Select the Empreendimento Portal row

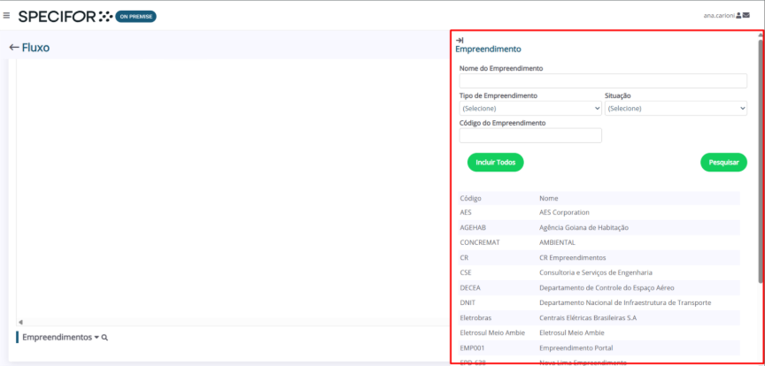point(599,348)
